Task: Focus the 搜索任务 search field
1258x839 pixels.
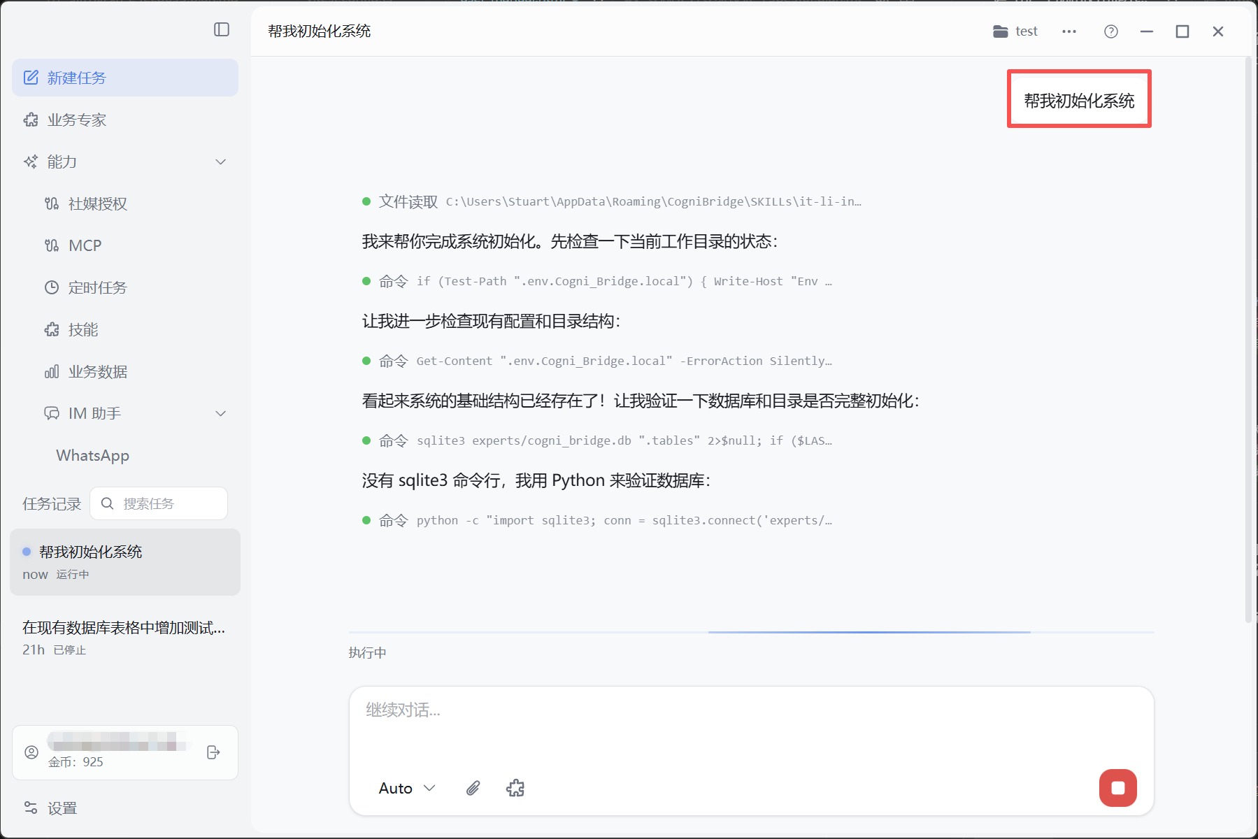Action: [x=159, y=503]
